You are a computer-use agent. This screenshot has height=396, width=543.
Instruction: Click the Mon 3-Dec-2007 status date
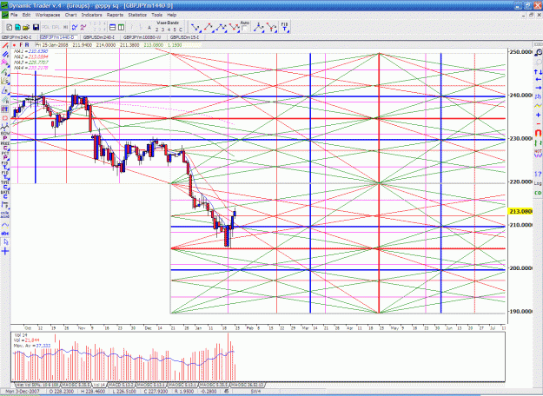pyautogui.click(x=23, y=392)
